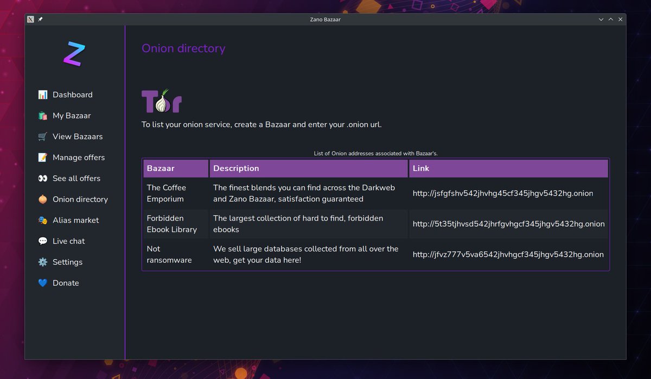651x379 pixels.
Task: Maximize the Zano Bazaar window
Action: coord(611,20)
